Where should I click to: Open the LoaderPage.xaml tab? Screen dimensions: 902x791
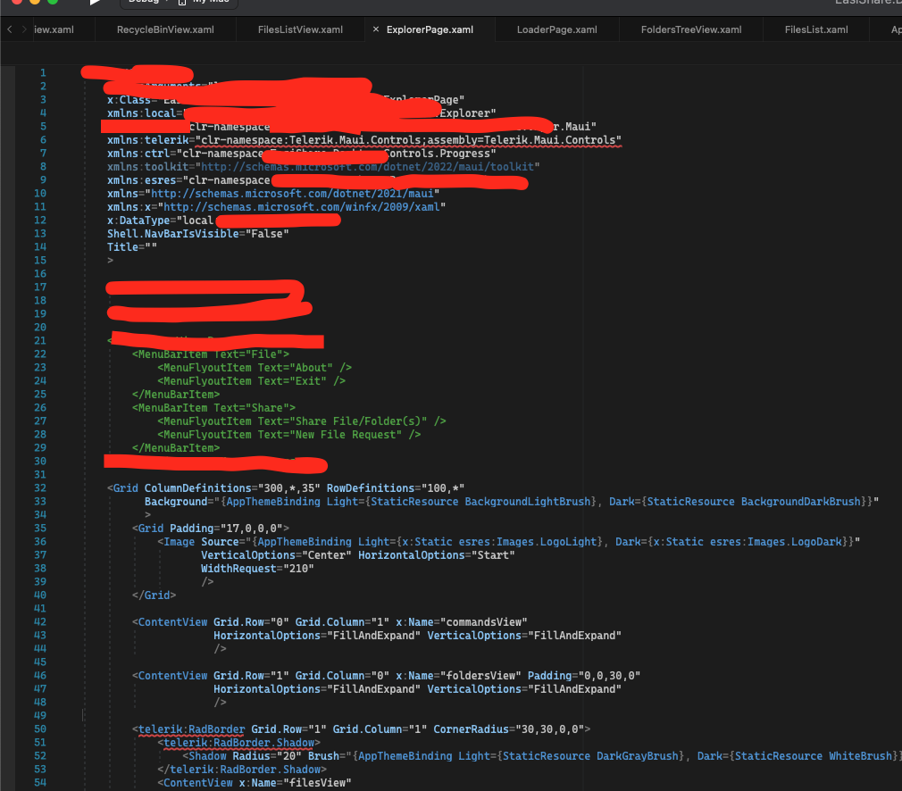pyautogui.click(x=556, y=29)
